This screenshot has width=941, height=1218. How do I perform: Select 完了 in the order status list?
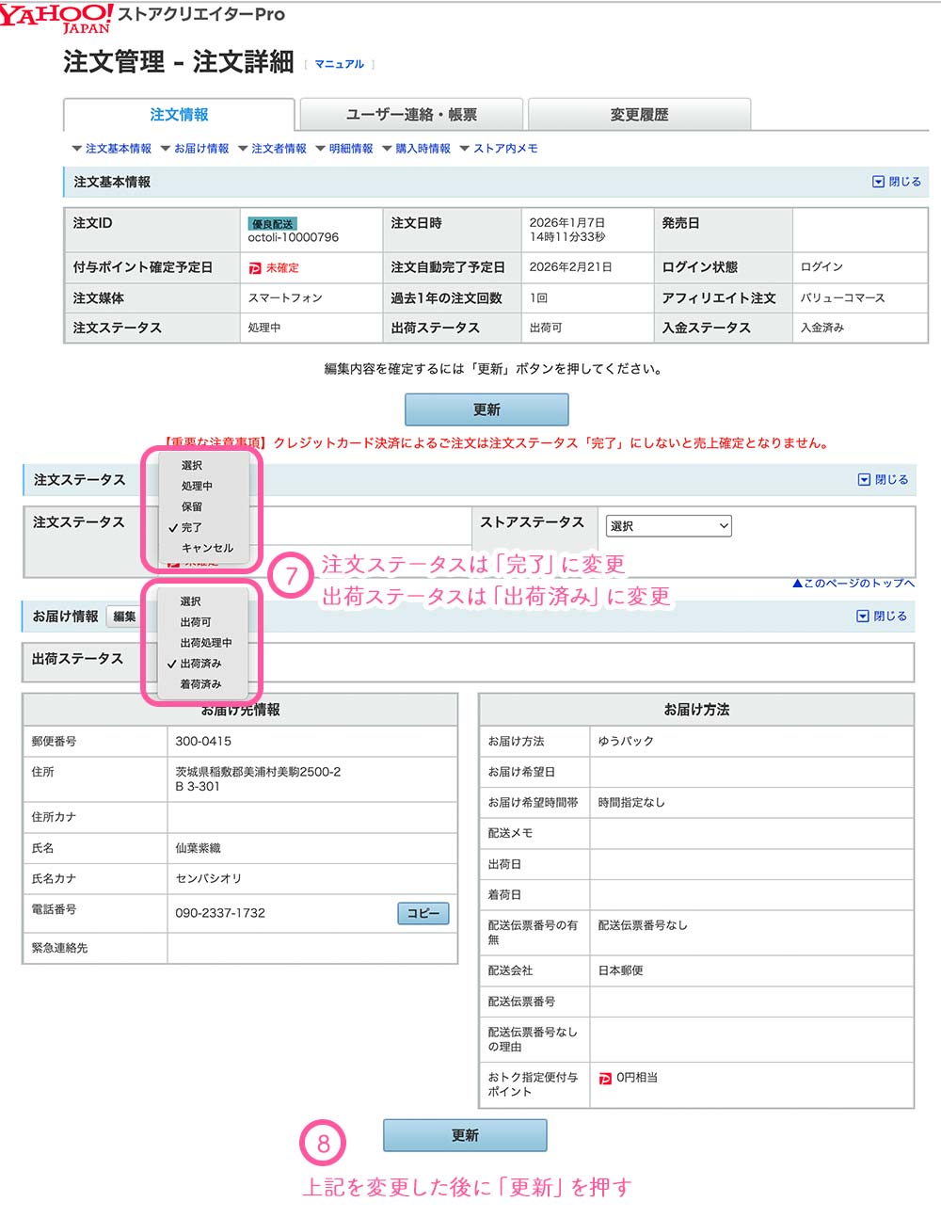tap(192, 528)
